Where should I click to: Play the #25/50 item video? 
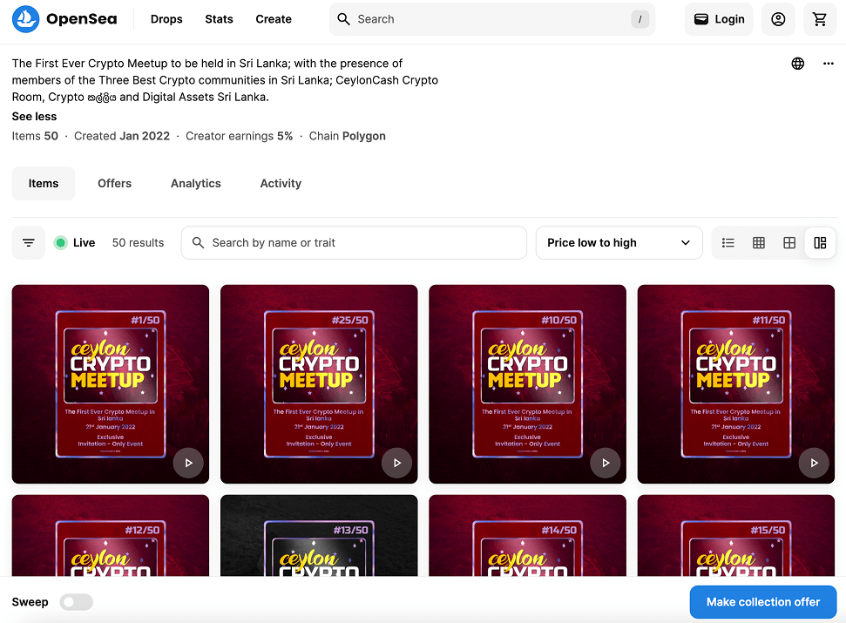pos(396,463)
